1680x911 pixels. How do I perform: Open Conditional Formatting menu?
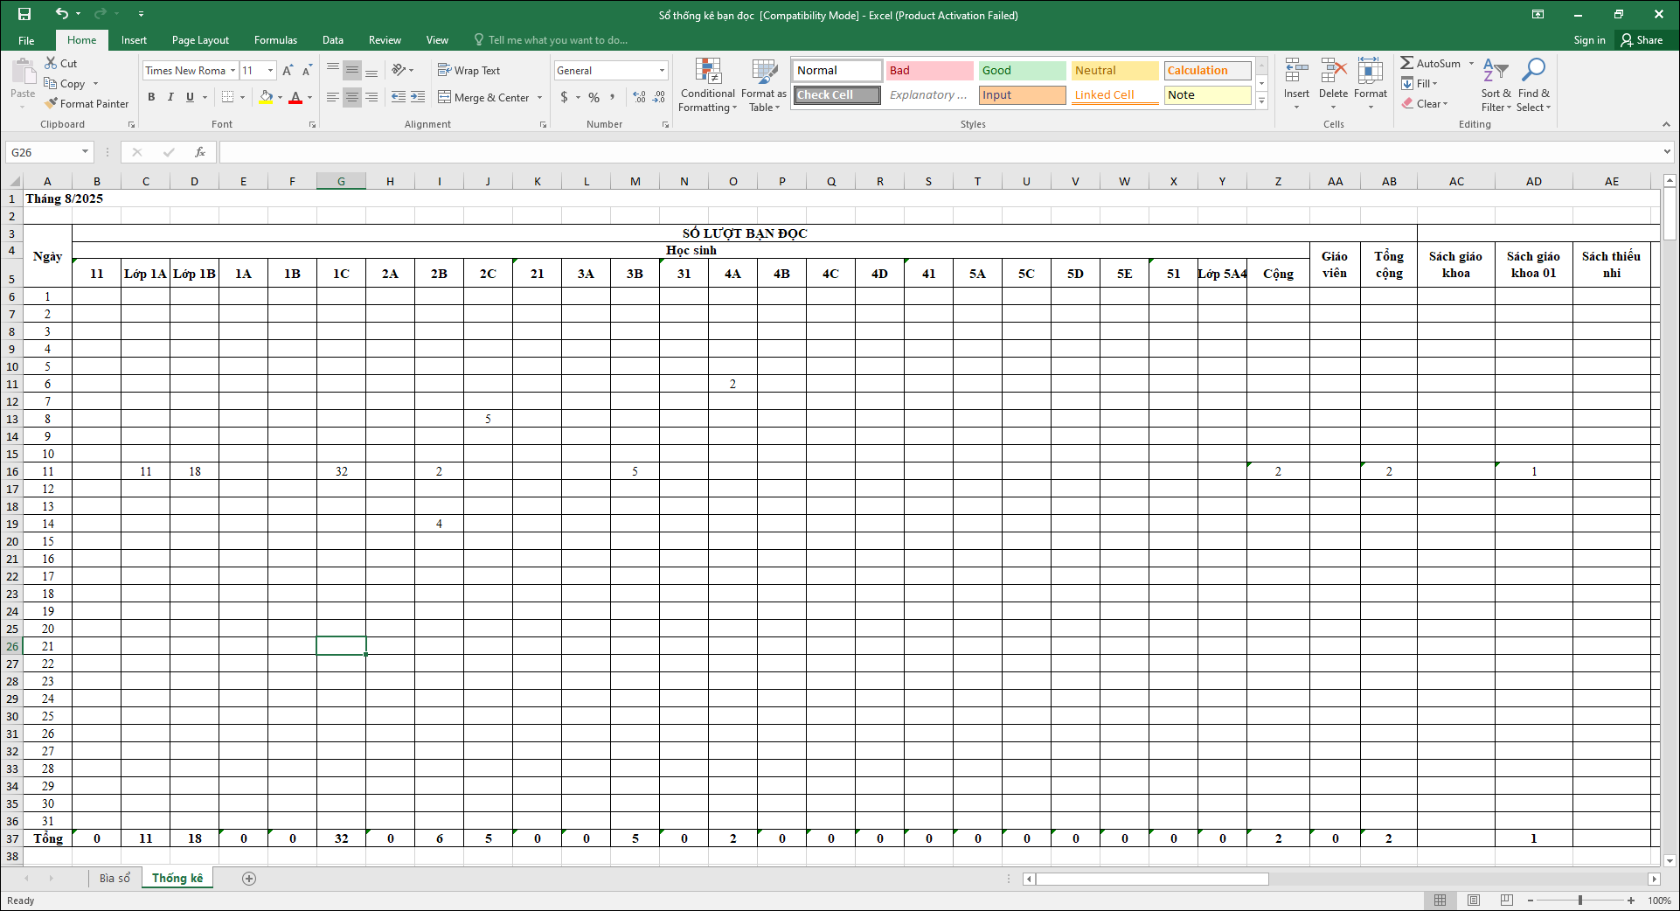pos(707,86)
